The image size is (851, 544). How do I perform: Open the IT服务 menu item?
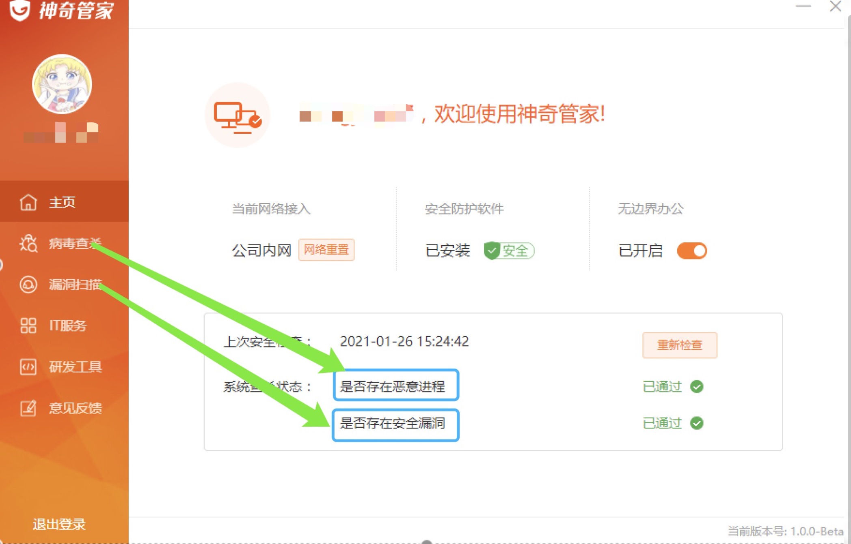point(67,326)
